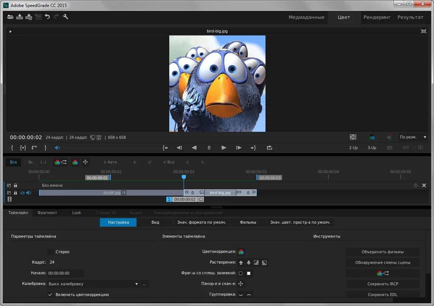Image resolution: width=434 pixels, height=306 pixels.
Task: Click the pan and scan cross icon in timeline toolbar
Action: pyautogui.click(x=86, y=162)
